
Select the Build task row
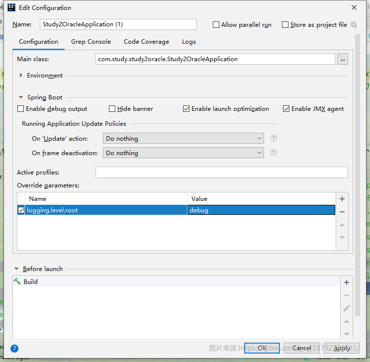(x=177, y=281)
